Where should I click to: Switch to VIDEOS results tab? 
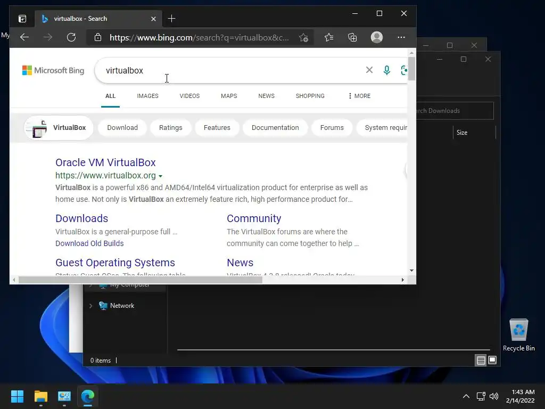pyautogui.click(x=189, y=96)
